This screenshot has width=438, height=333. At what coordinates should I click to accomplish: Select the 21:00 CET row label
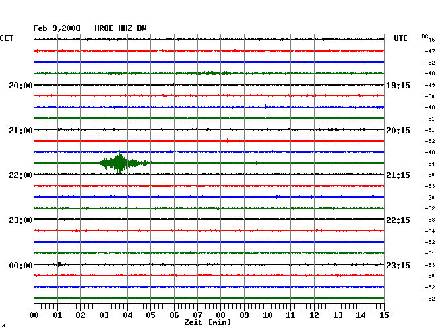(x=21, y=131)
